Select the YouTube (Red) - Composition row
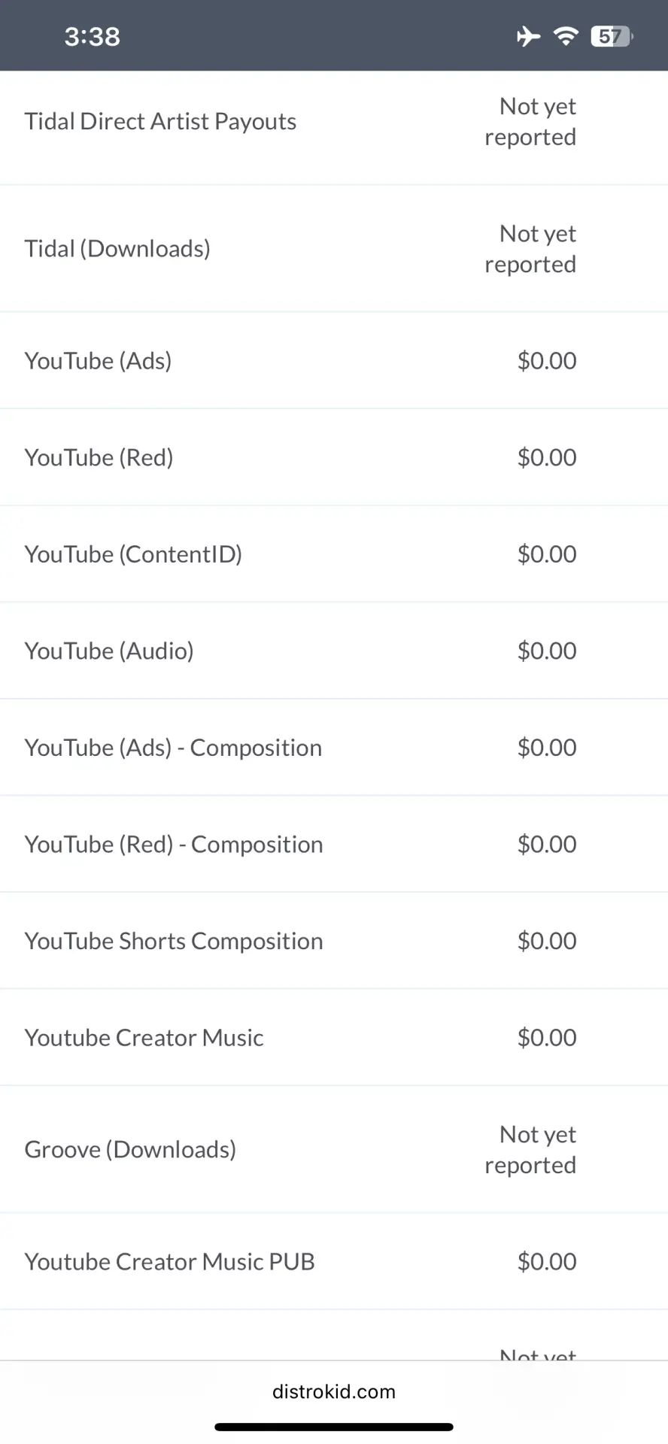 [334, 844]
